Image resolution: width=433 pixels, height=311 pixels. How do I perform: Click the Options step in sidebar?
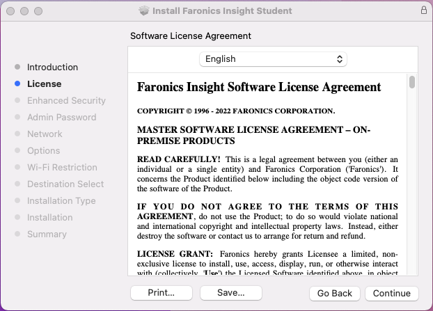pyautogui.click(x=43, y=151)
